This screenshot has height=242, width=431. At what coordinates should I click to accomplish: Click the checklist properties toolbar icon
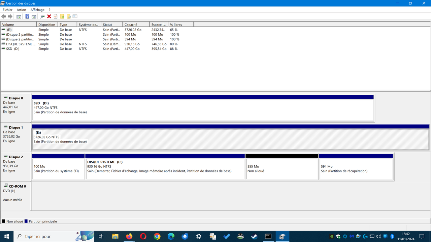click(55, 16)
